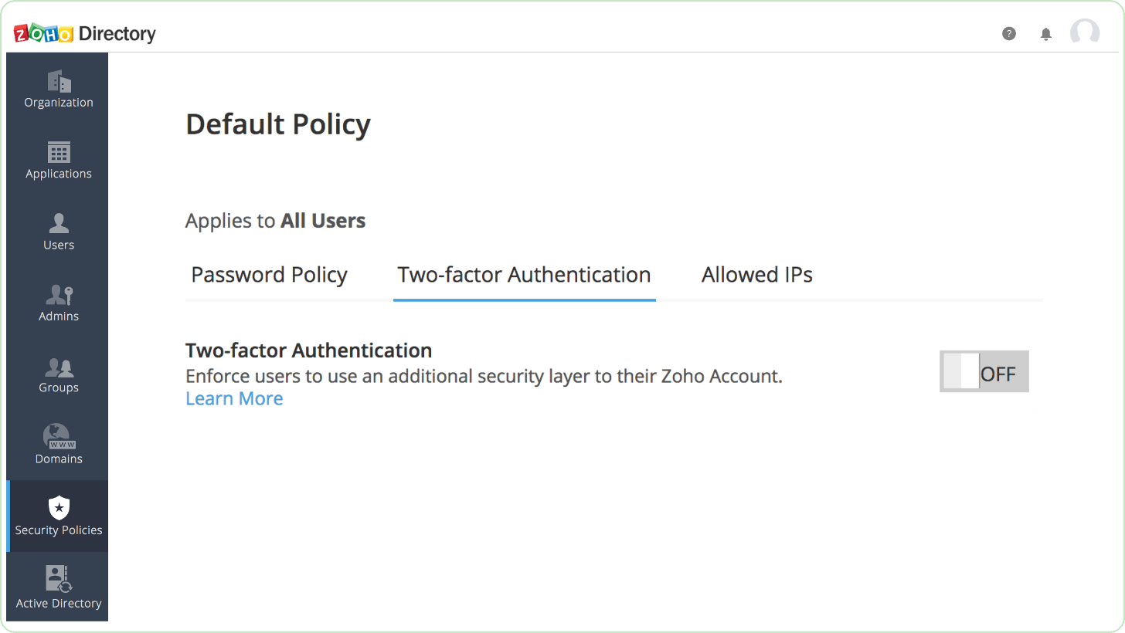Open the Groups sidebar icon

[x=59, y=367]
